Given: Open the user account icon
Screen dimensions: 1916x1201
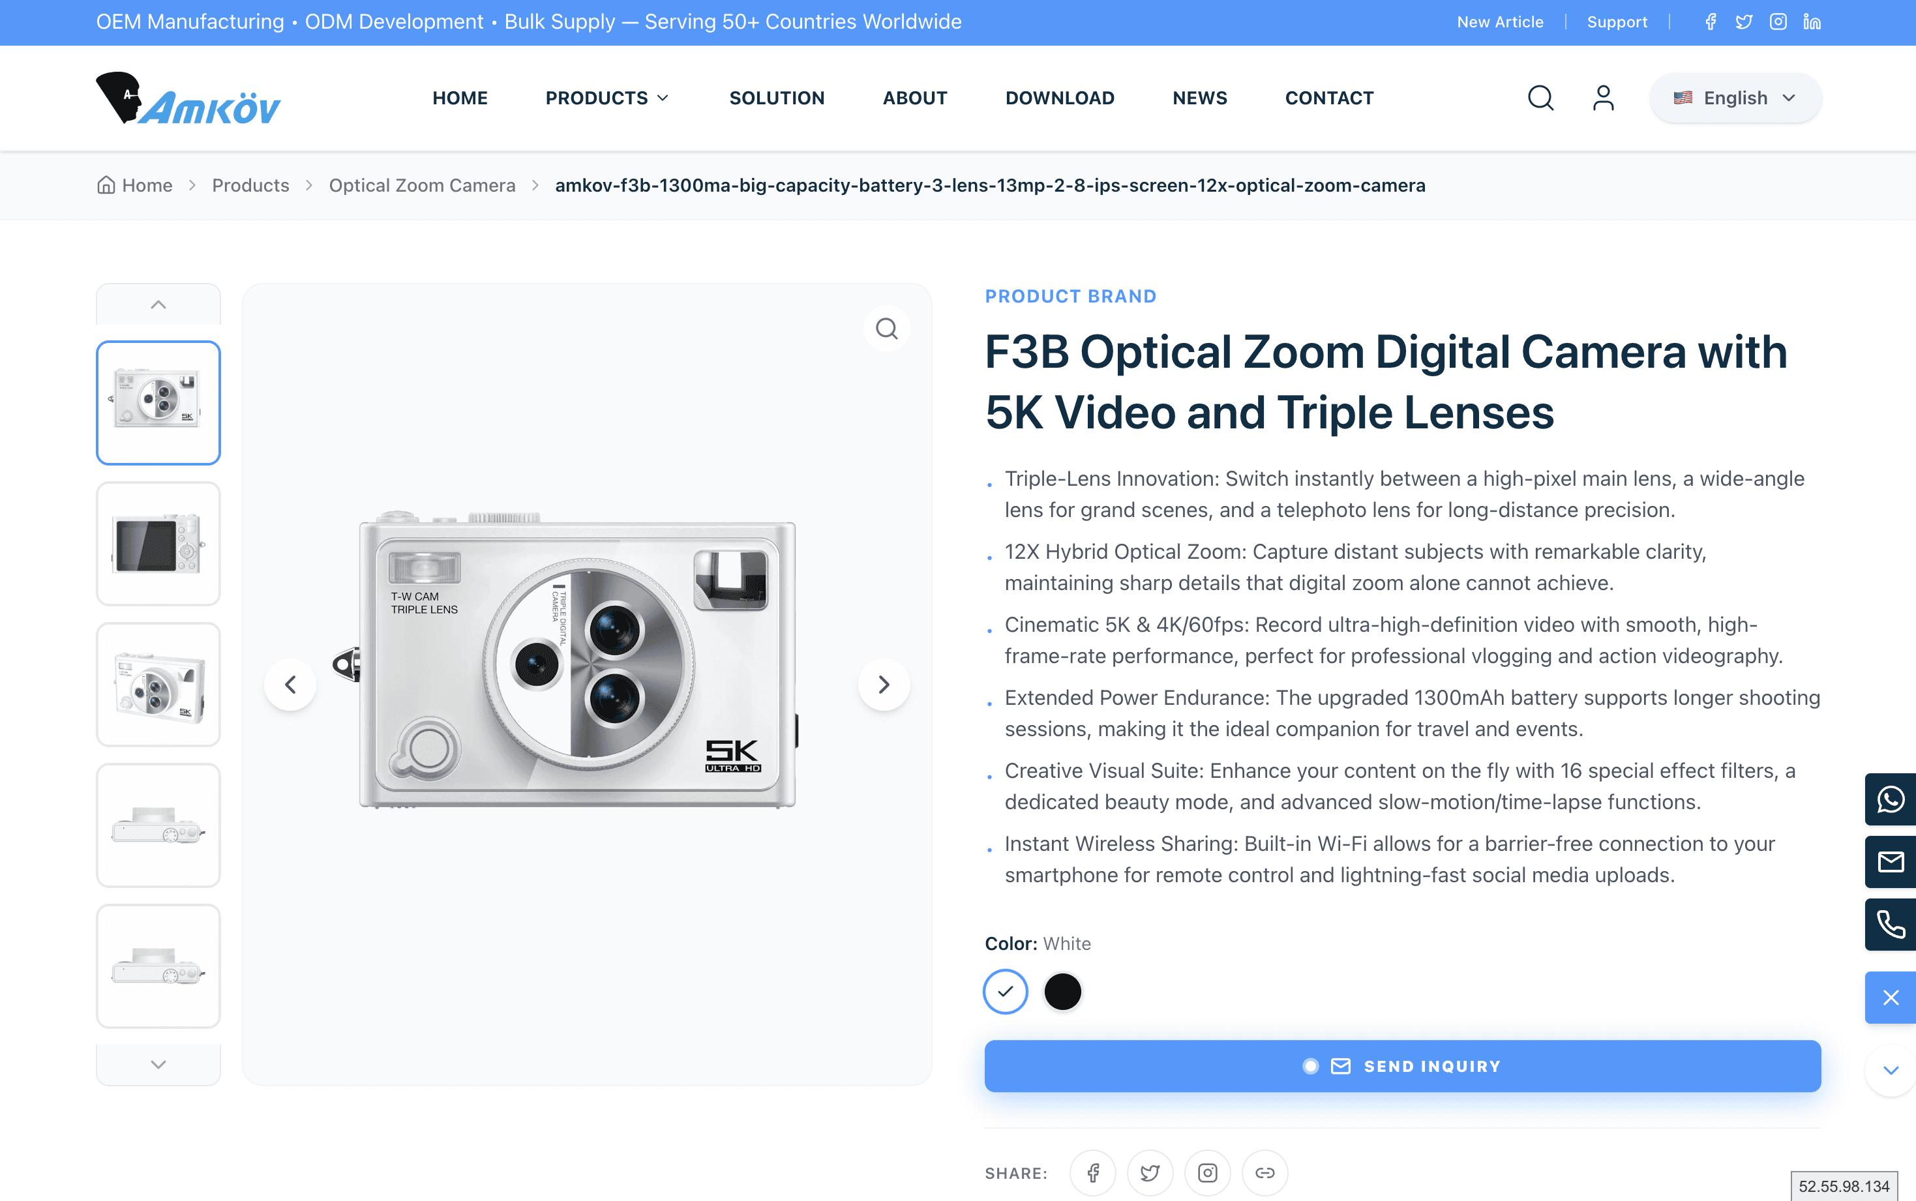Looking at the screenshot, I should [x=1603, y=98].
